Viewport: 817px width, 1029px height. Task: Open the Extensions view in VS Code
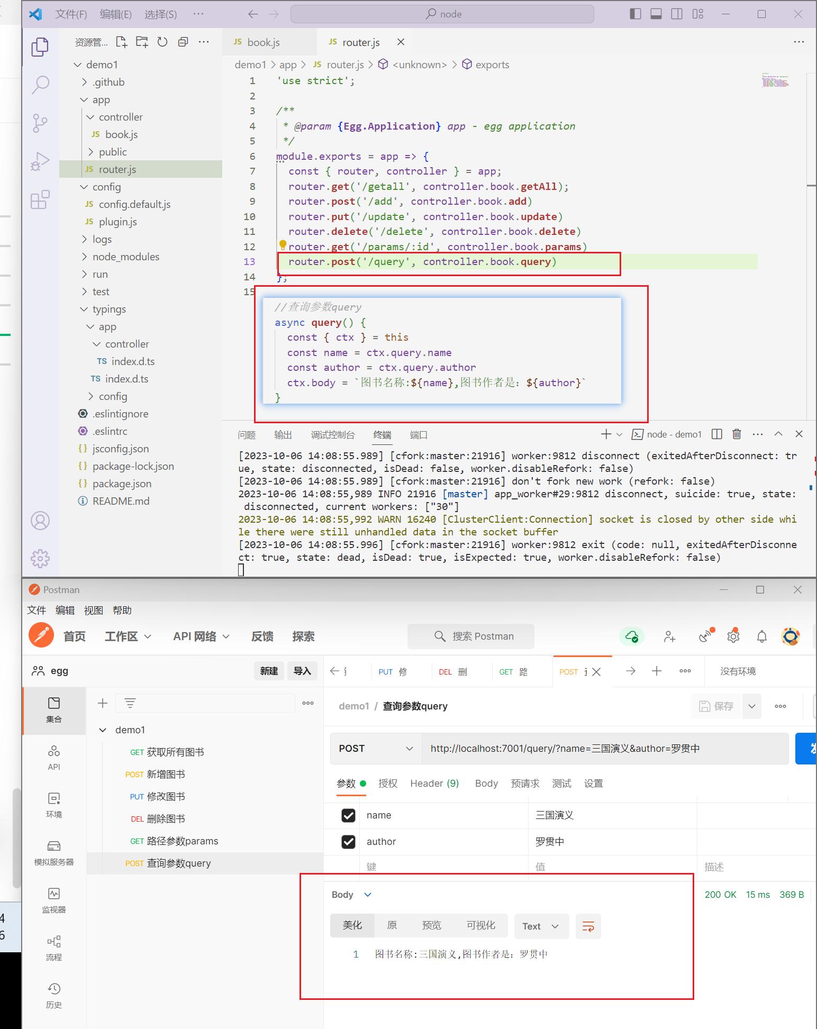40,200
